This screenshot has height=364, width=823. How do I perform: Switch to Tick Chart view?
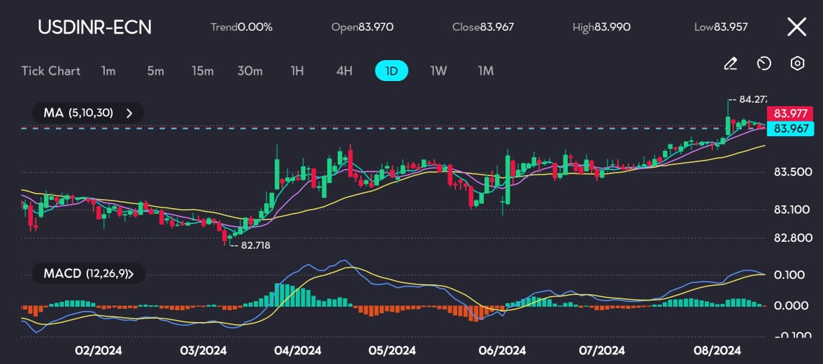pyautogui.click(x=50, y=71)
